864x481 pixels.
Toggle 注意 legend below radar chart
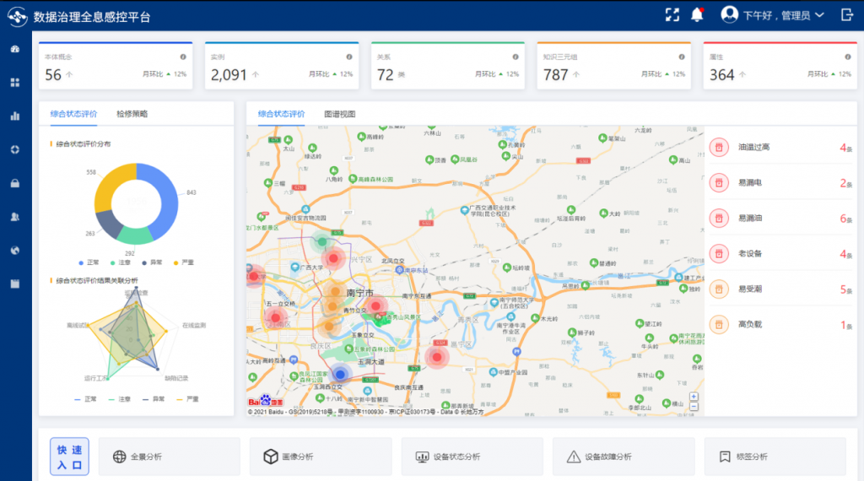tap(119, 398)
